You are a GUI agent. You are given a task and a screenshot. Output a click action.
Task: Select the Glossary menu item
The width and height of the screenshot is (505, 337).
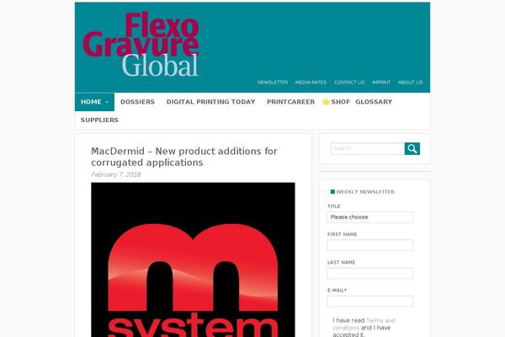click(x=374, y=102)
